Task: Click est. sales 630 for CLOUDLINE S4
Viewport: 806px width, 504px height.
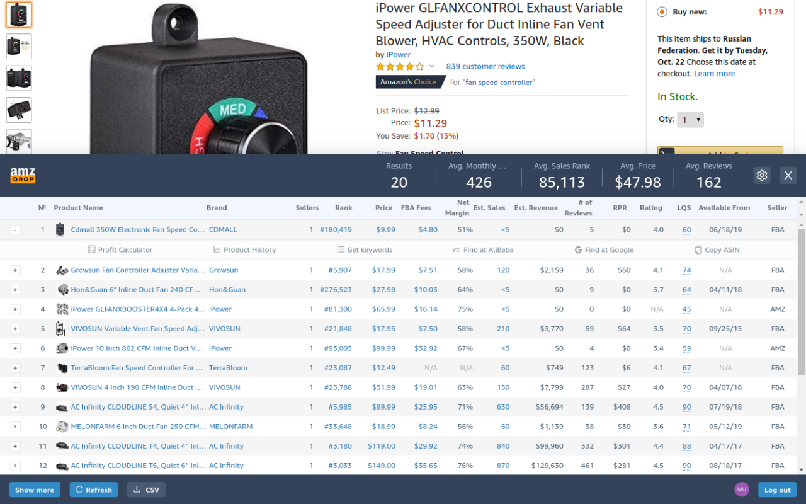Action: click(503, 407)
